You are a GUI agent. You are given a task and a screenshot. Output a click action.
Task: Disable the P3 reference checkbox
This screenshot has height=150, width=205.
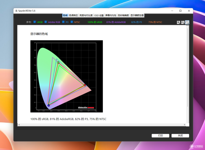coord(63,22)
